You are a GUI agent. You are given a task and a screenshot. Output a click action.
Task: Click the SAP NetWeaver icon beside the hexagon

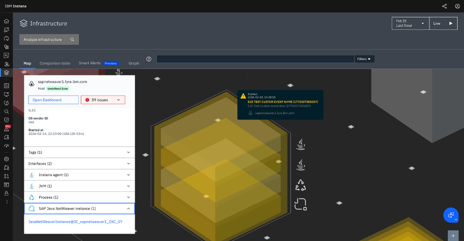[300, 204]
